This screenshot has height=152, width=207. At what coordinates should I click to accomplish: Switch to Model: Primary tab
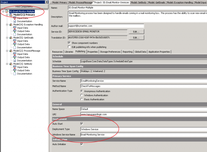click(x=60, y=3)
